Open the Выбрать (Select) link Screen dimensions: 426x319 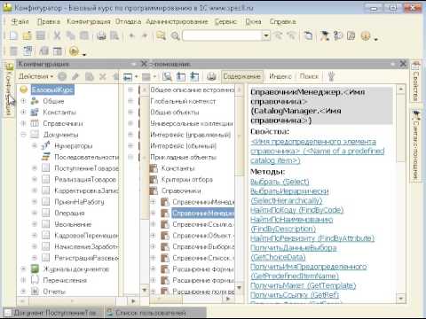[280, 182]
